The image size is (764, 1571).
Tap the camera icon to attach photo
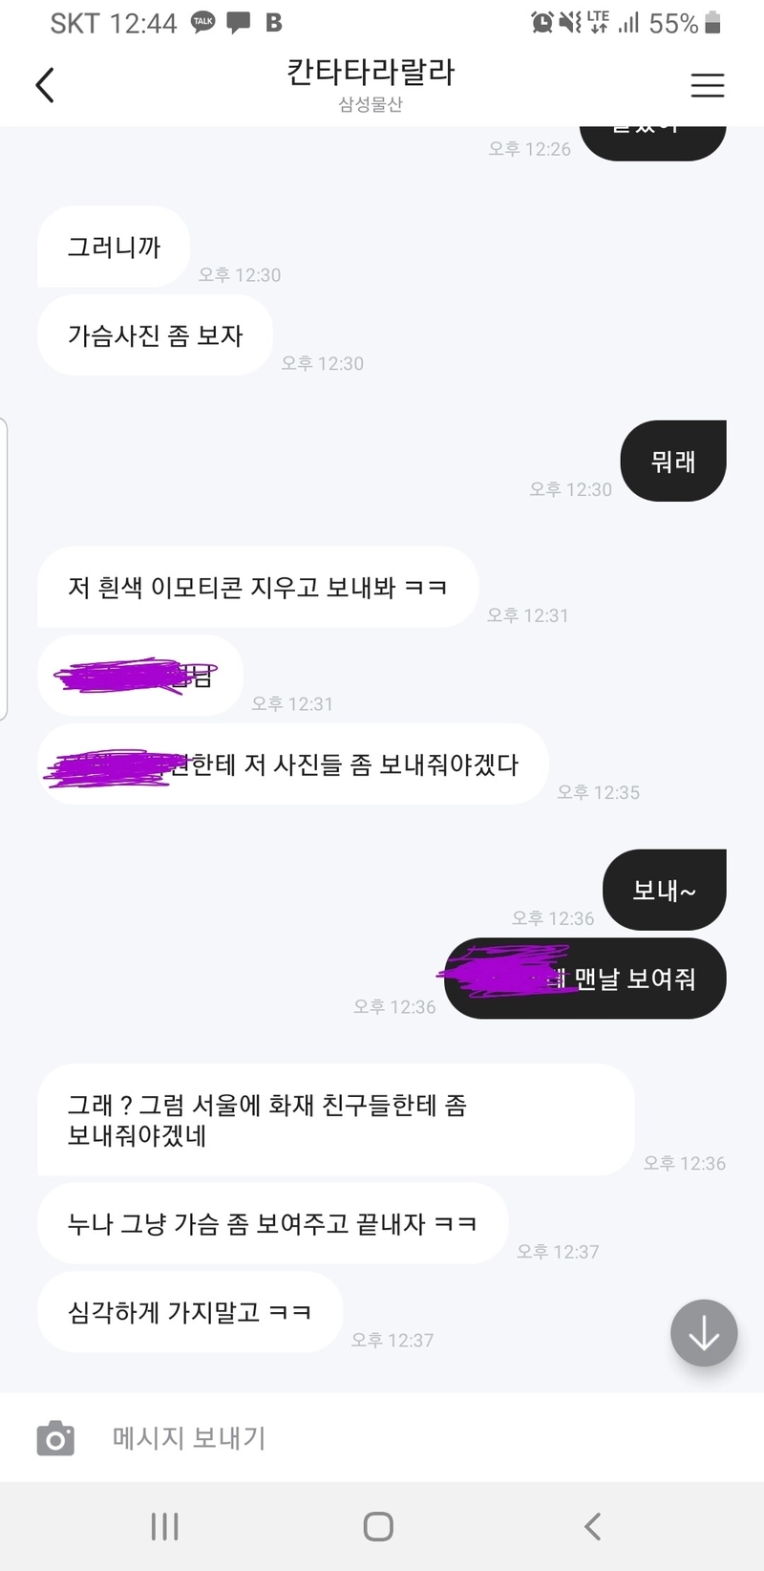pyautogui.click(x=55, y=1437)
